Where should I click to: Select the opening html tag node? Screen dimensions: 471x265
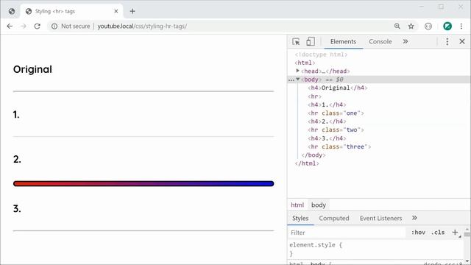tap(305, 63)
